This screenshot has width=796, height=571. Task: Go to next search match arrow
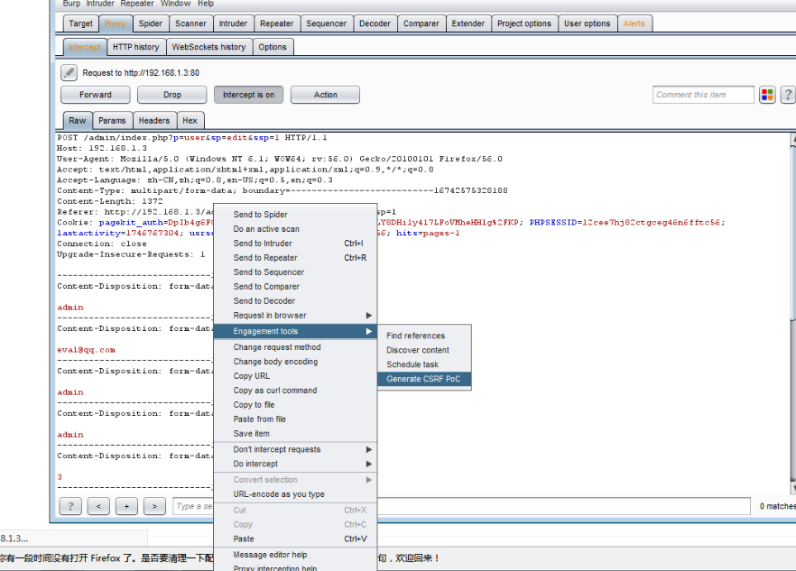click(x=154, y=506)
